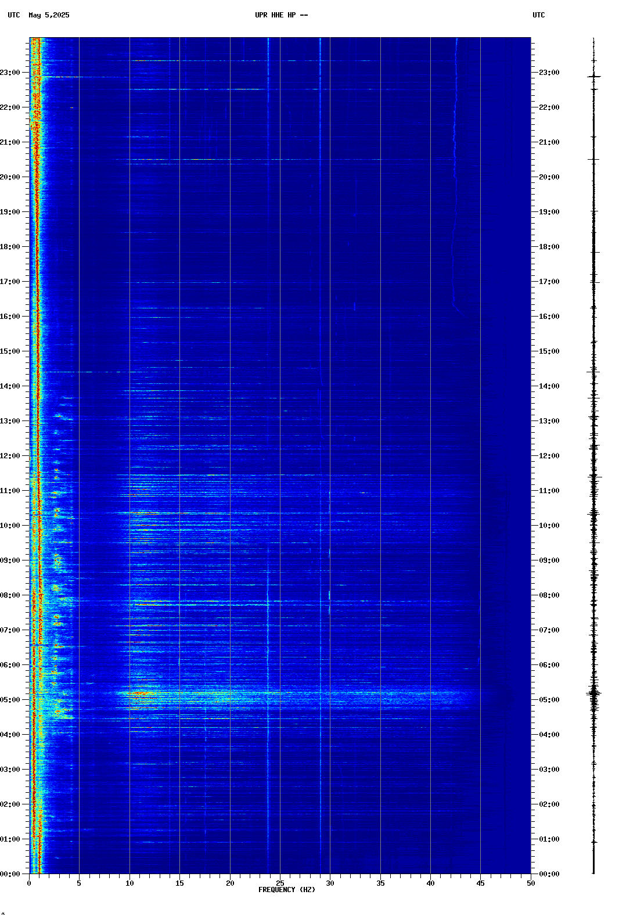Select the 'May 5,2025' date label
The height and width of the screenshot is (920, 619).
tap(49, 15)
